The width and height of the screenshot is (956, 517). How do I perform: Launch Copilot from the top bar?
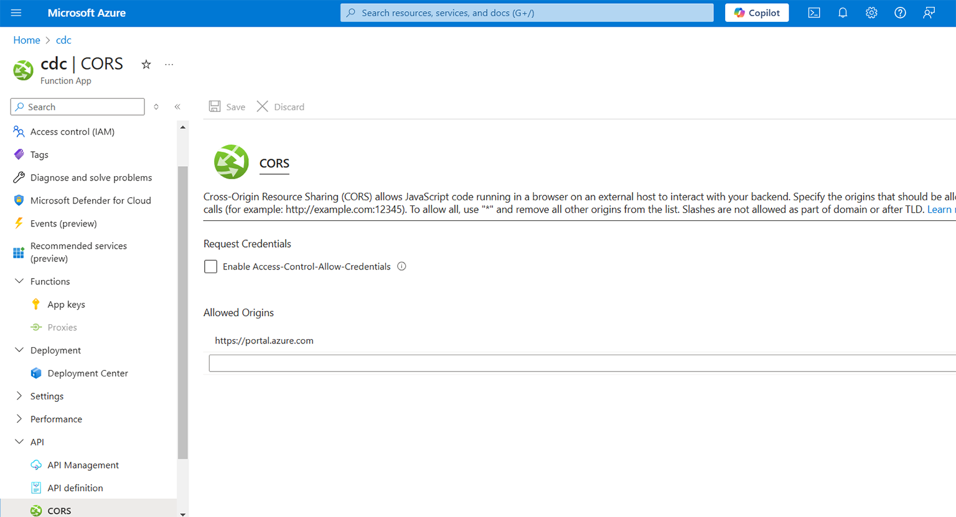click(x=757, y=12)
